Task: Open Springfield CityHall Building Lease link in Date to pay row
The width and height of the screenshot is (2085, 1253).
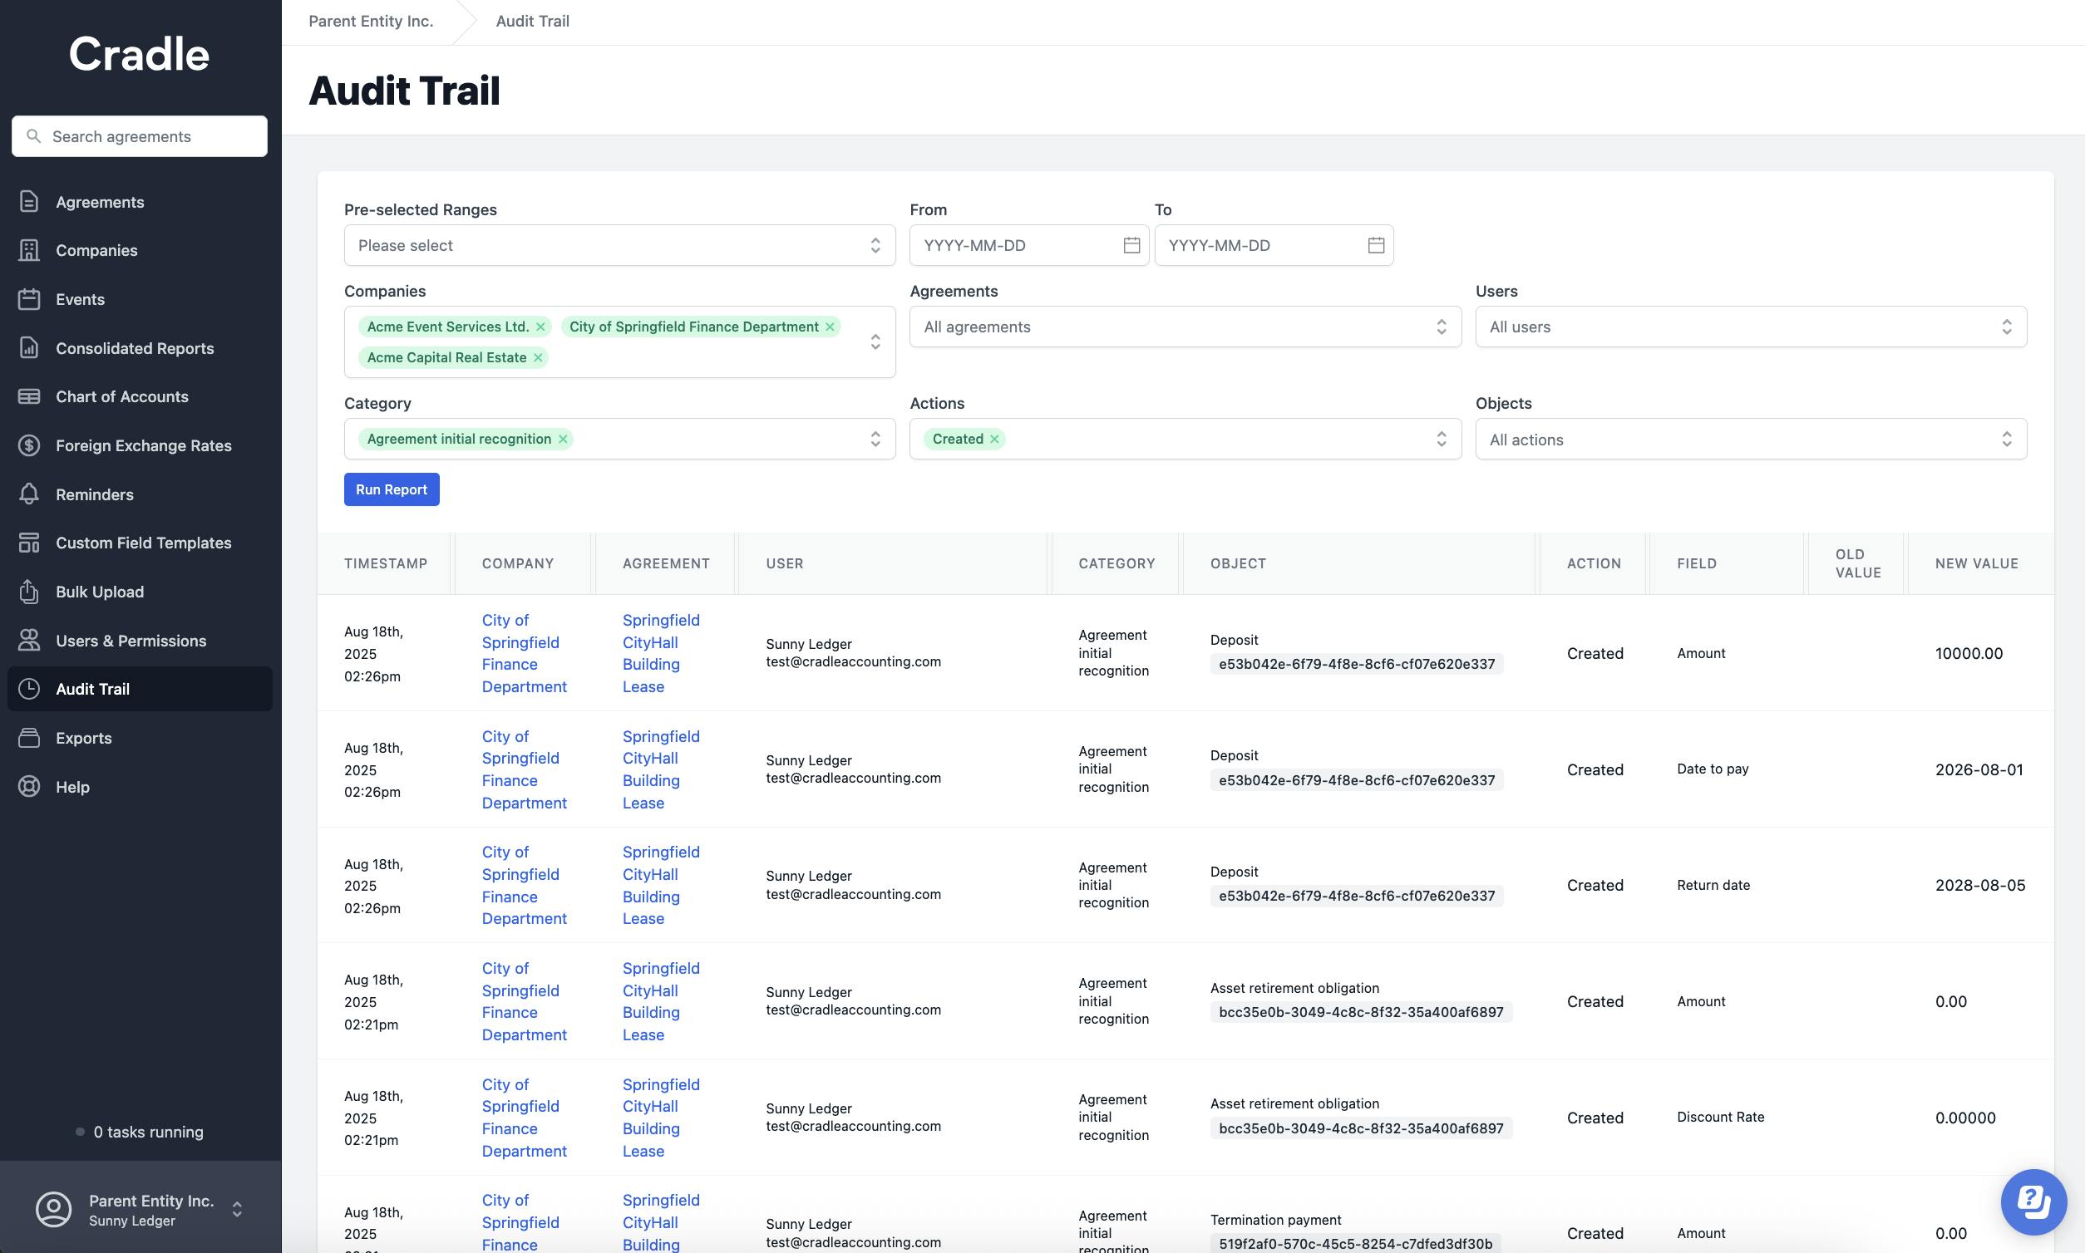Action: click(662, 769)
